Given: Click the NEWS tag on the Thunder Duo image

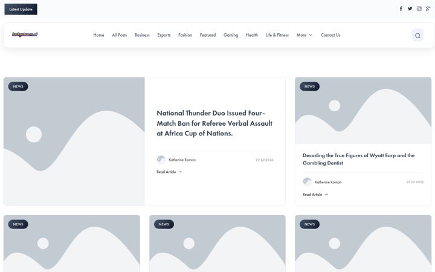Looking at the screenshot, I should 18,86.
